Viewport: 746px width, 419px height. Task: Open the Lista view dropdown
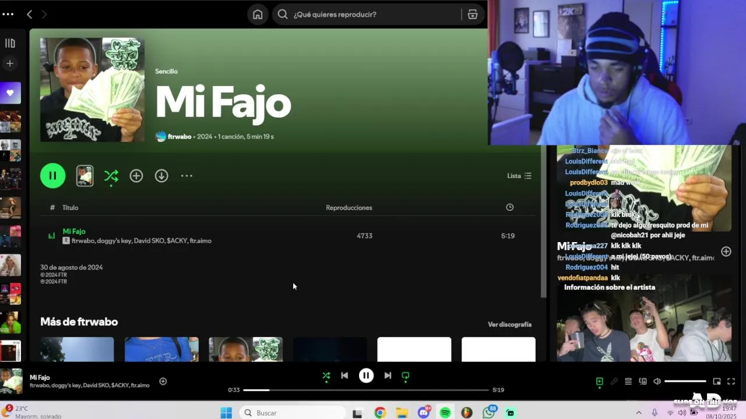tap(519, 176)
